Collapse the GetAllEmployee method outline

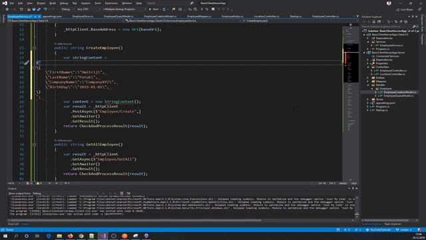34,145
